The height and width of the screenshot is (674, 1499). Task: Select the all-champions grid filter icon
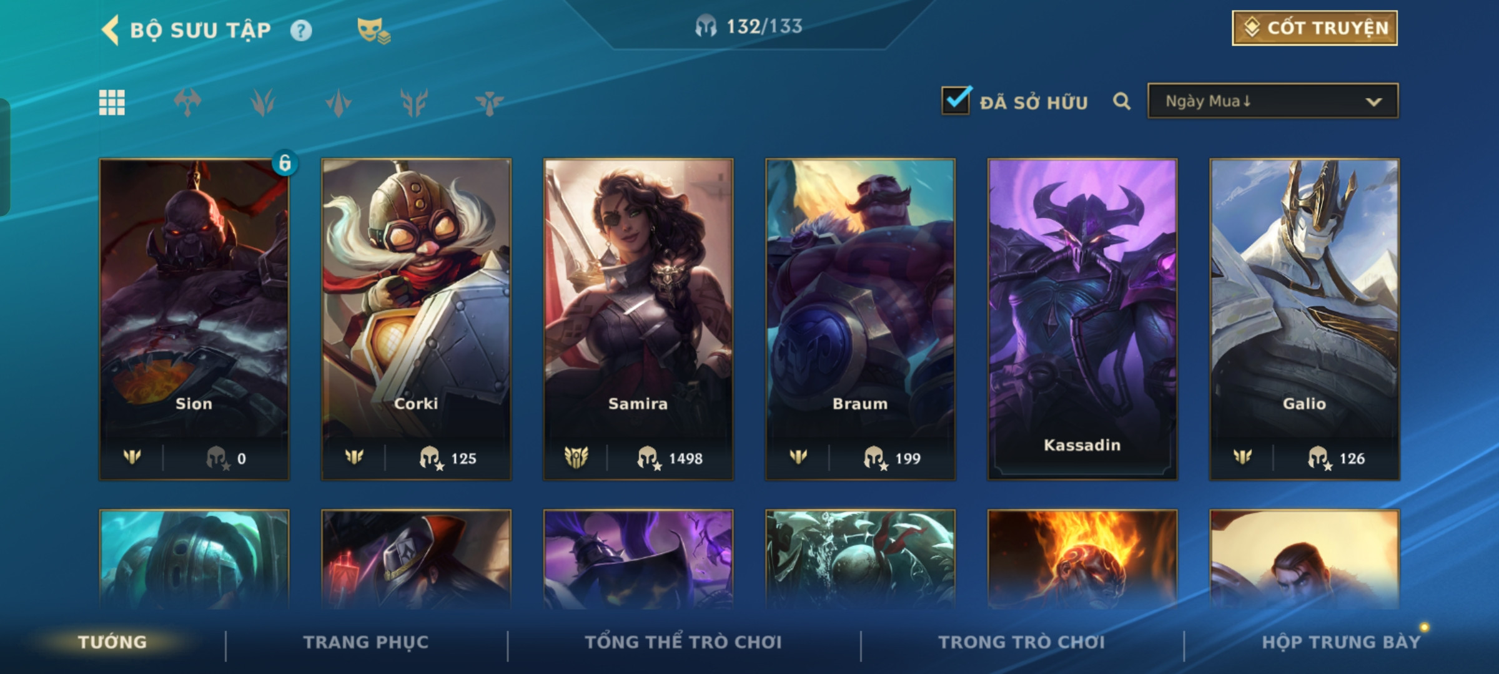coord(112,103)
